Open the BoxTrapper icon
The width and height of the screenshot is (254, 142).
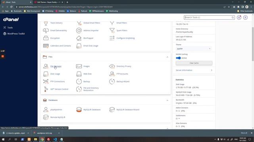79,38
